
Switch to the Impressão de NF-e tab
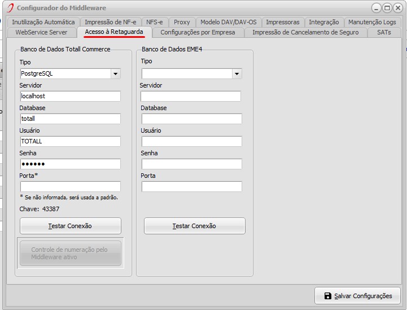[x=110, y=22]
